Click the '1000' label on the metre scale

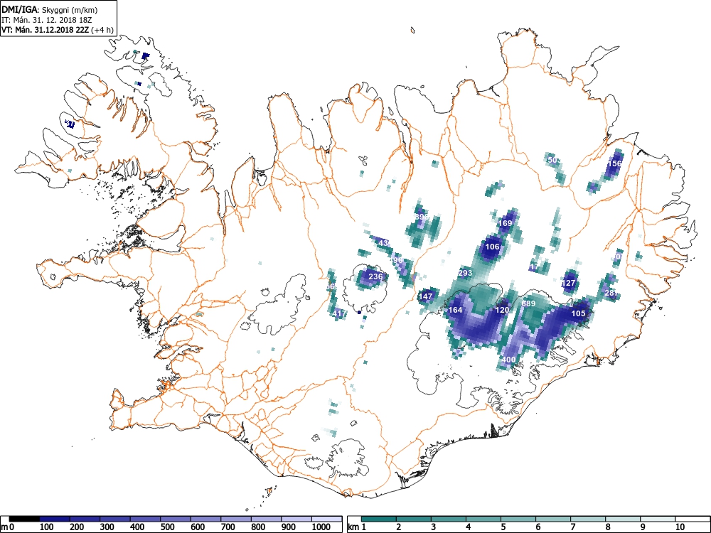[x=321, y=527]
